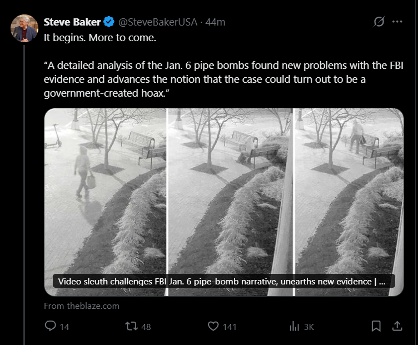Open the rightmost surveillance image panel
Viewport: 418px width, 345px height.
point(349,189)
